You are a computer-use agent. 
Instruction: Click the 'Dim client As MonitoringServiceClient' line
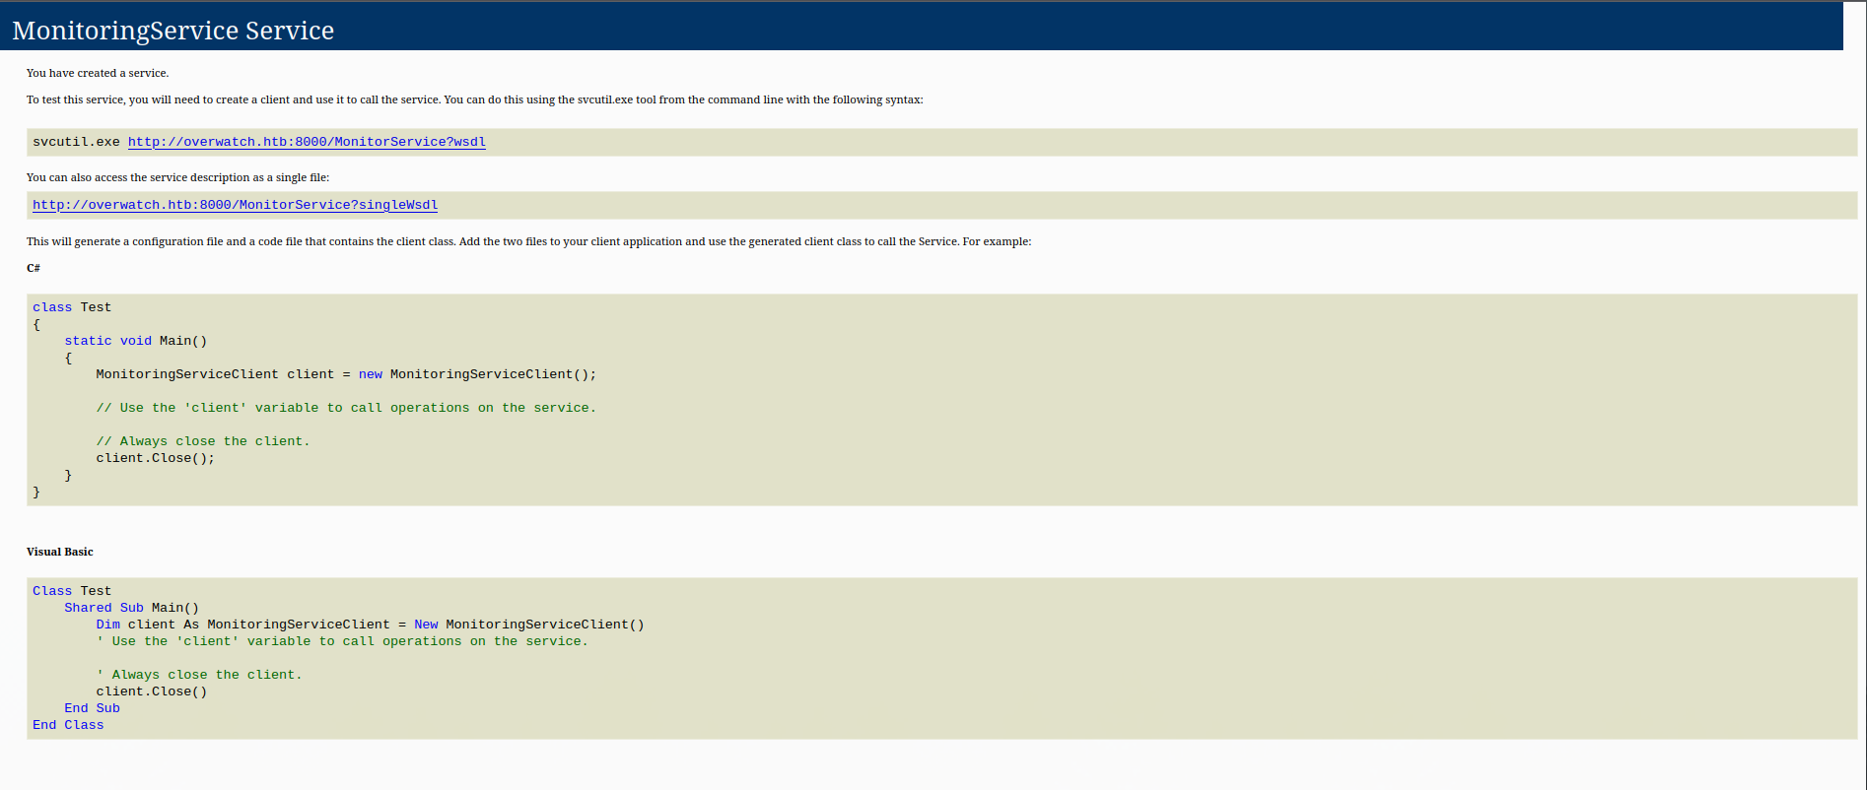(x=370, y=625)
